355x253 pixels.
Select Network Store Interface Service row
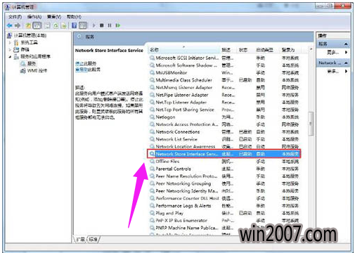(x=224, y=154)
